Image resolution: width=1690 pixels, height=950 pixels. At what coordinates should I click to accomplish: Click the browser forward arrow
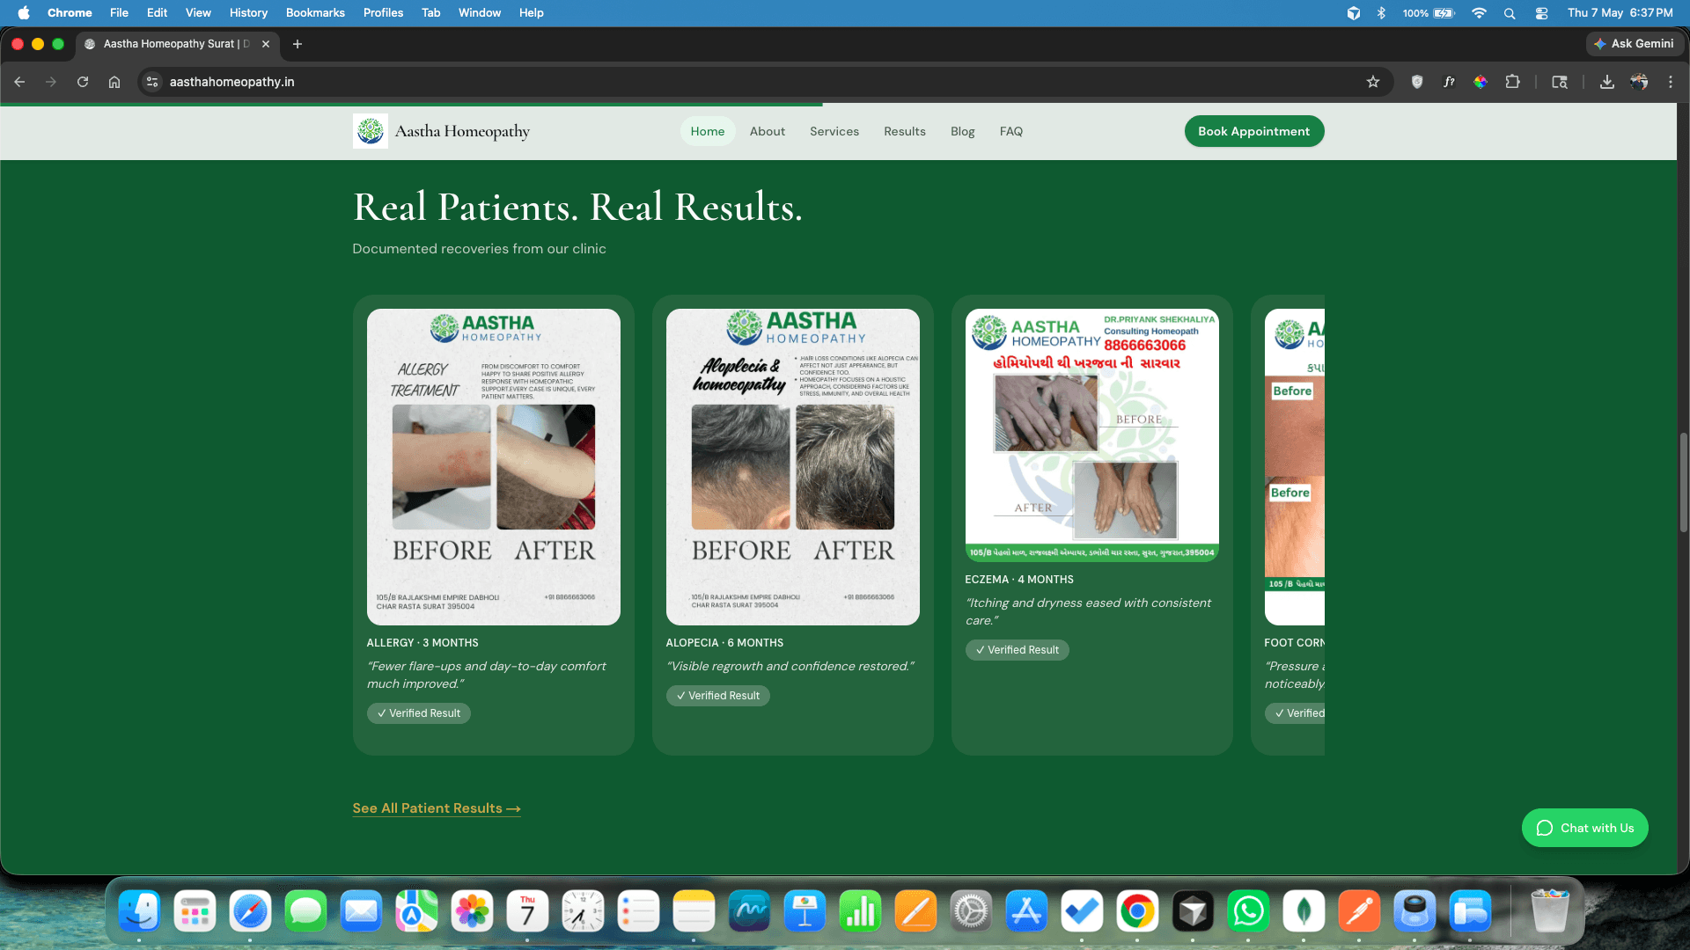(x=51, y=82)
